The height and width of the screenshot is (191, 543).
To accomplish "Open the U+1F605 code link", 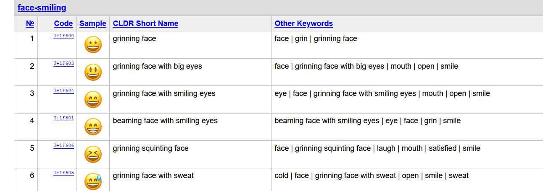I will pyautogui.click(x=63, y=173).
